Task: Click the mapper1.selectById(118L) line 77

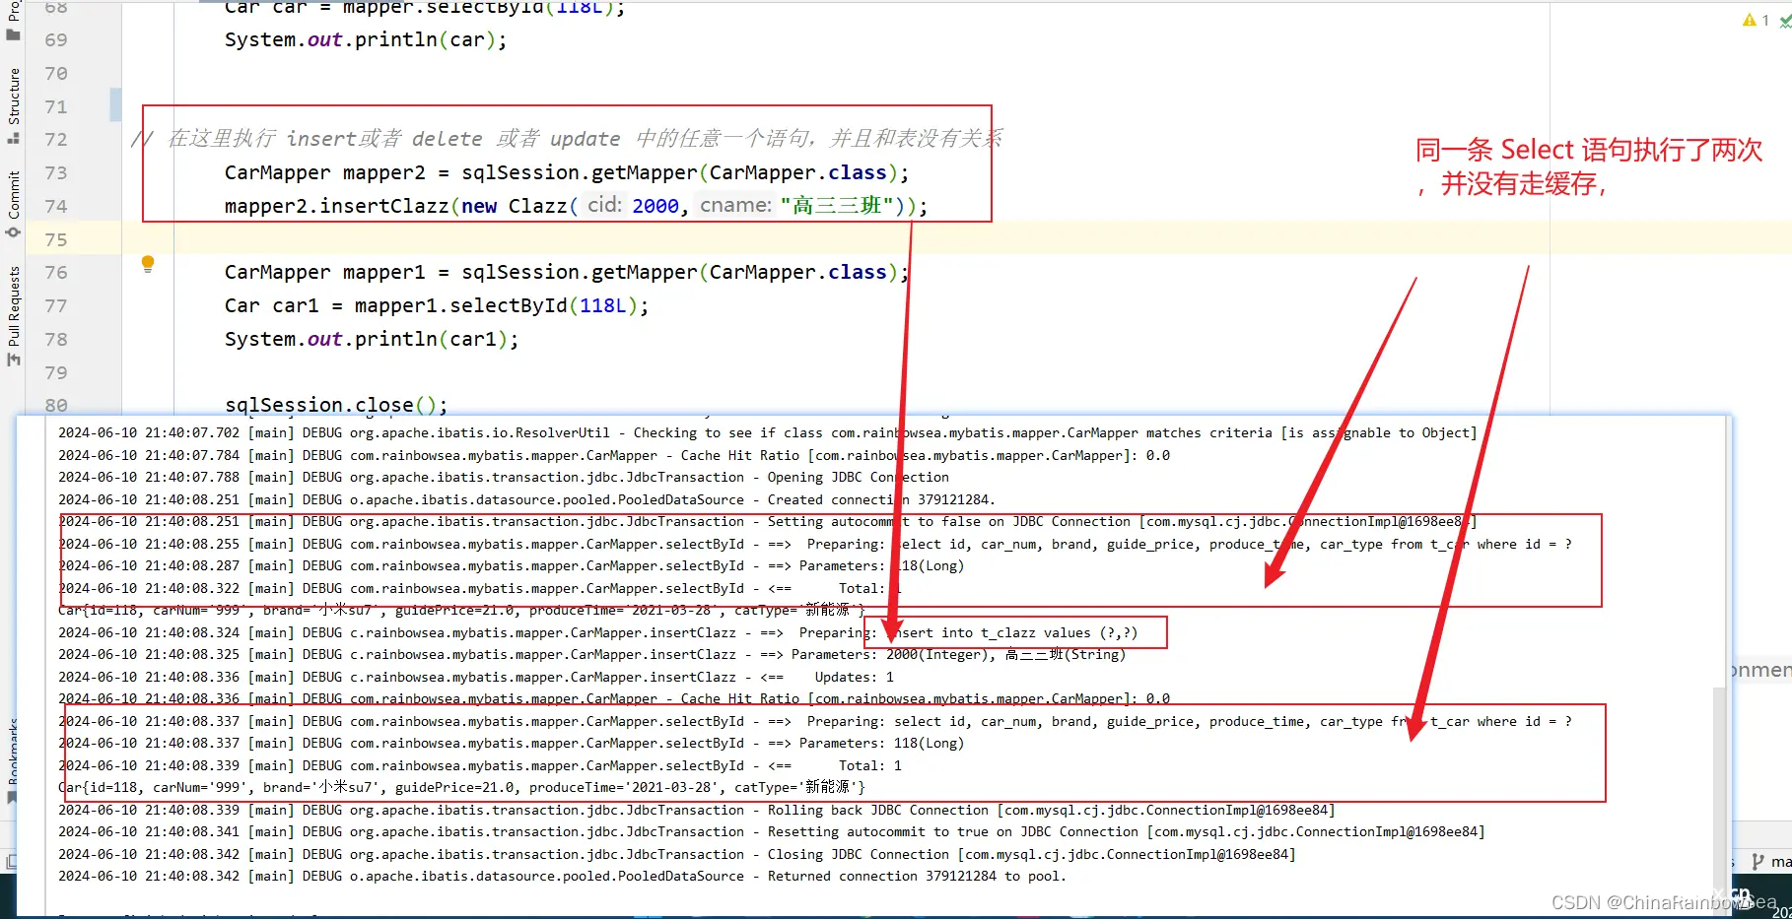Action: tap(436, 306)
